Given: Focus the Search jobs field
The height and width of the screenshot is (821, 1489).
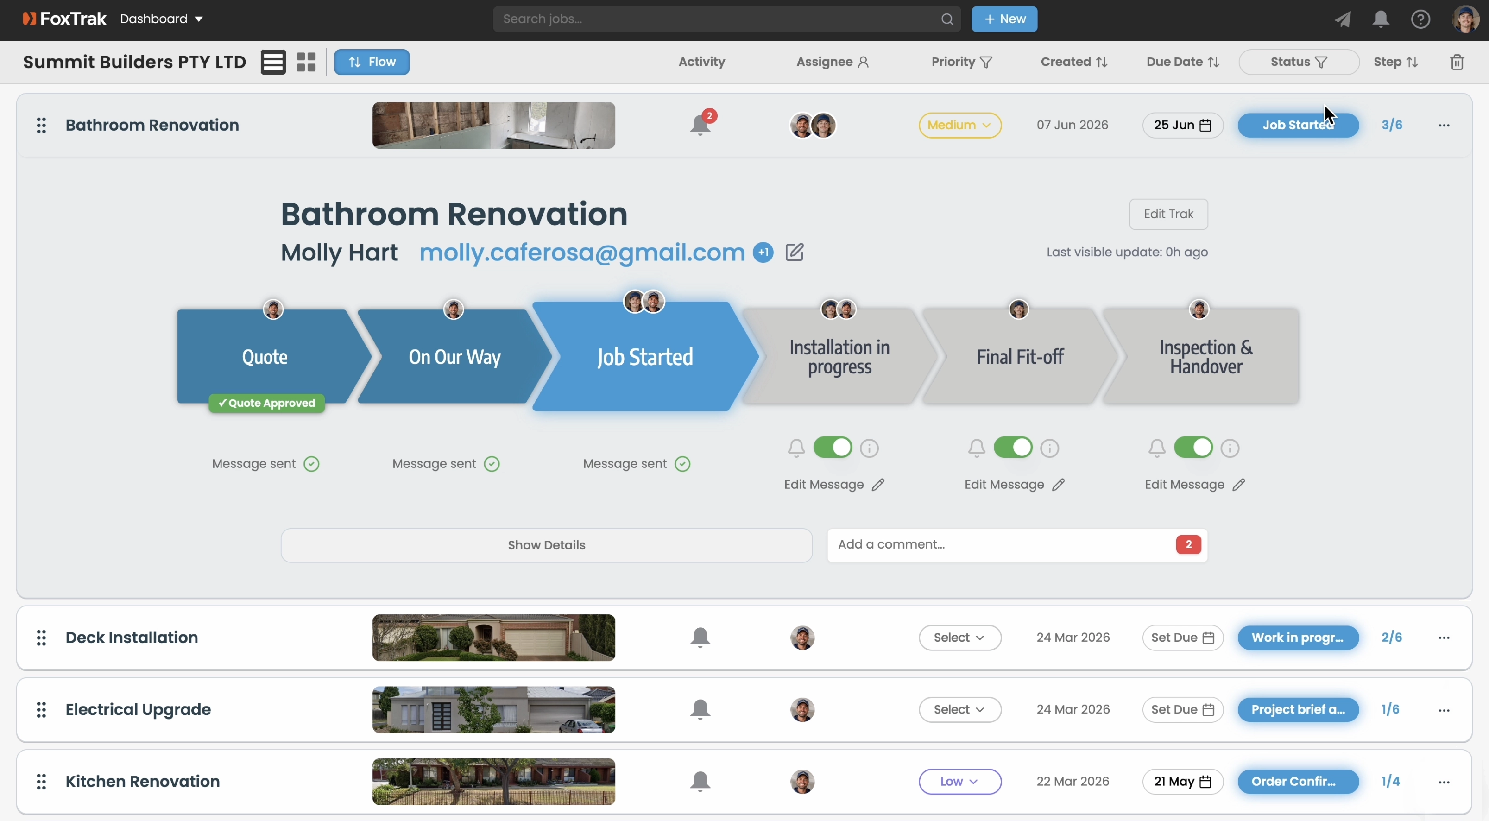Looking at the screenshot, I should (x=726, y=19).
